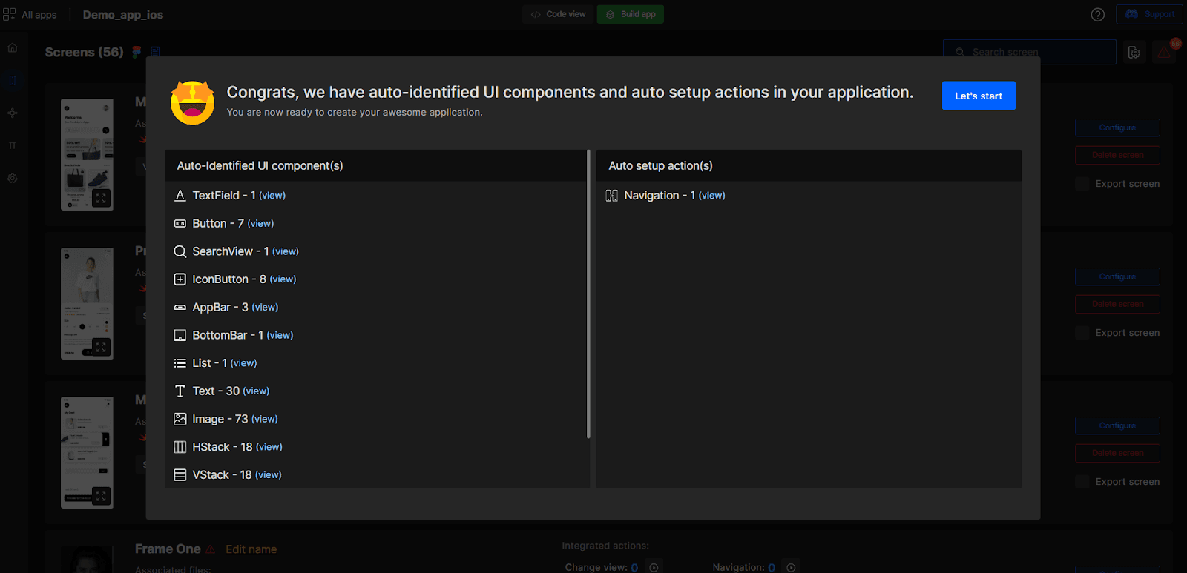Click the Support button
This screenshot has height=573, width=1187.
point(1150,14)
